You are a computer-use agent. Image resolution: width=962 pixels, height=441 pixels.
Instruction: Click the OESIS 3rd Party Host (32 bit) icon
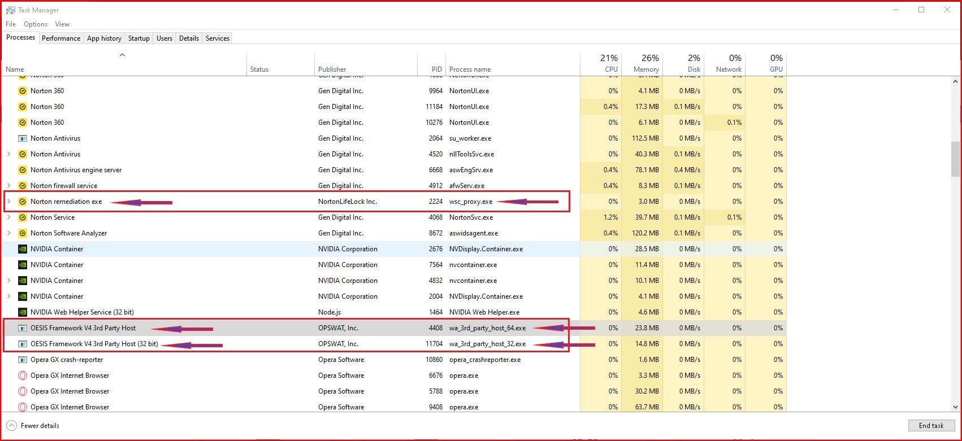[23, 344]
